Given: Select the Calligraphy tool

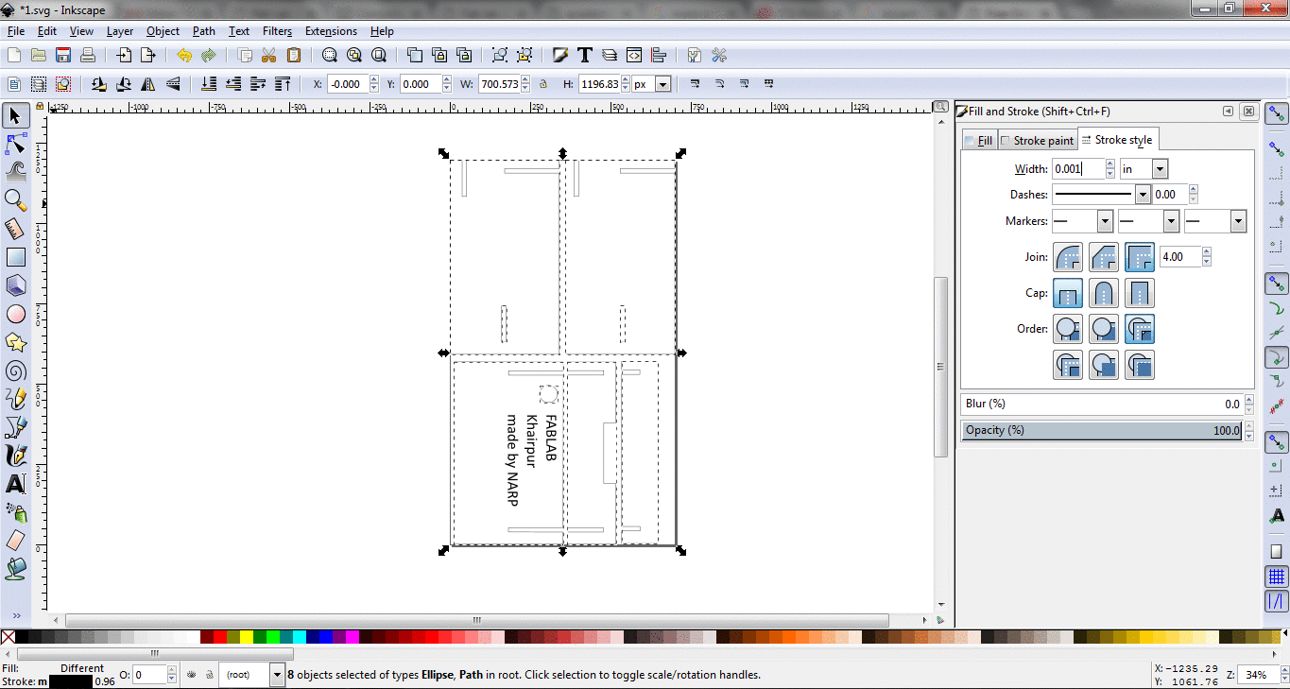Looking at the screenshot, I should click(15, 456).
